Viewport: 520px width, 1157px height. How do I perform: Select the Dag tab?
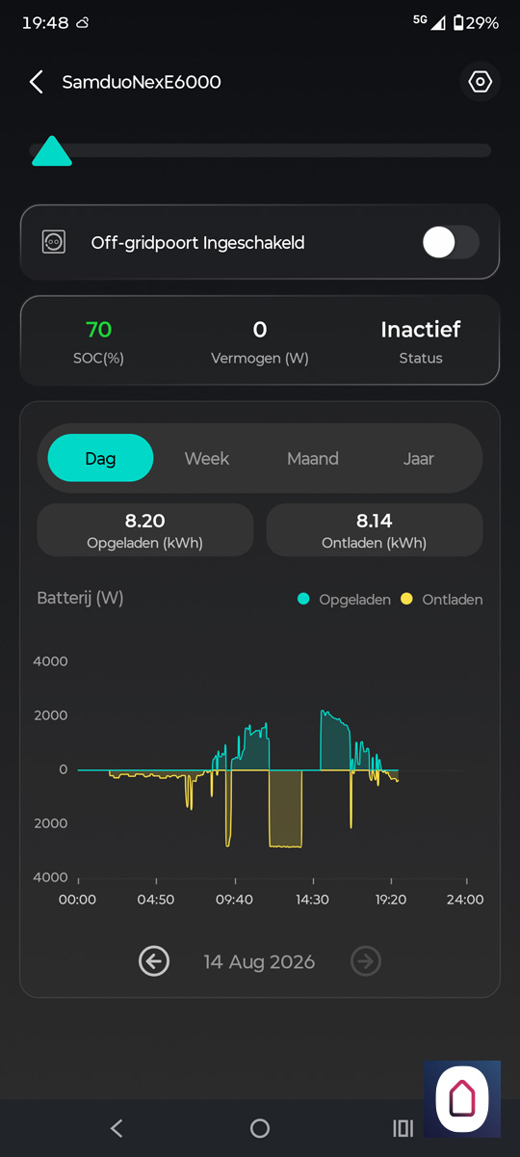[100, 458]
